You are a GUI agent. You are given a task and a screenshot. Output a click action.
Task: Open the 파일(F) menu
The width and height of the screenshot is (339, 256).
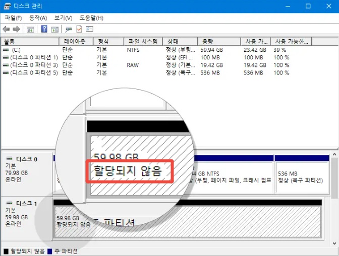tap(13, 18)
